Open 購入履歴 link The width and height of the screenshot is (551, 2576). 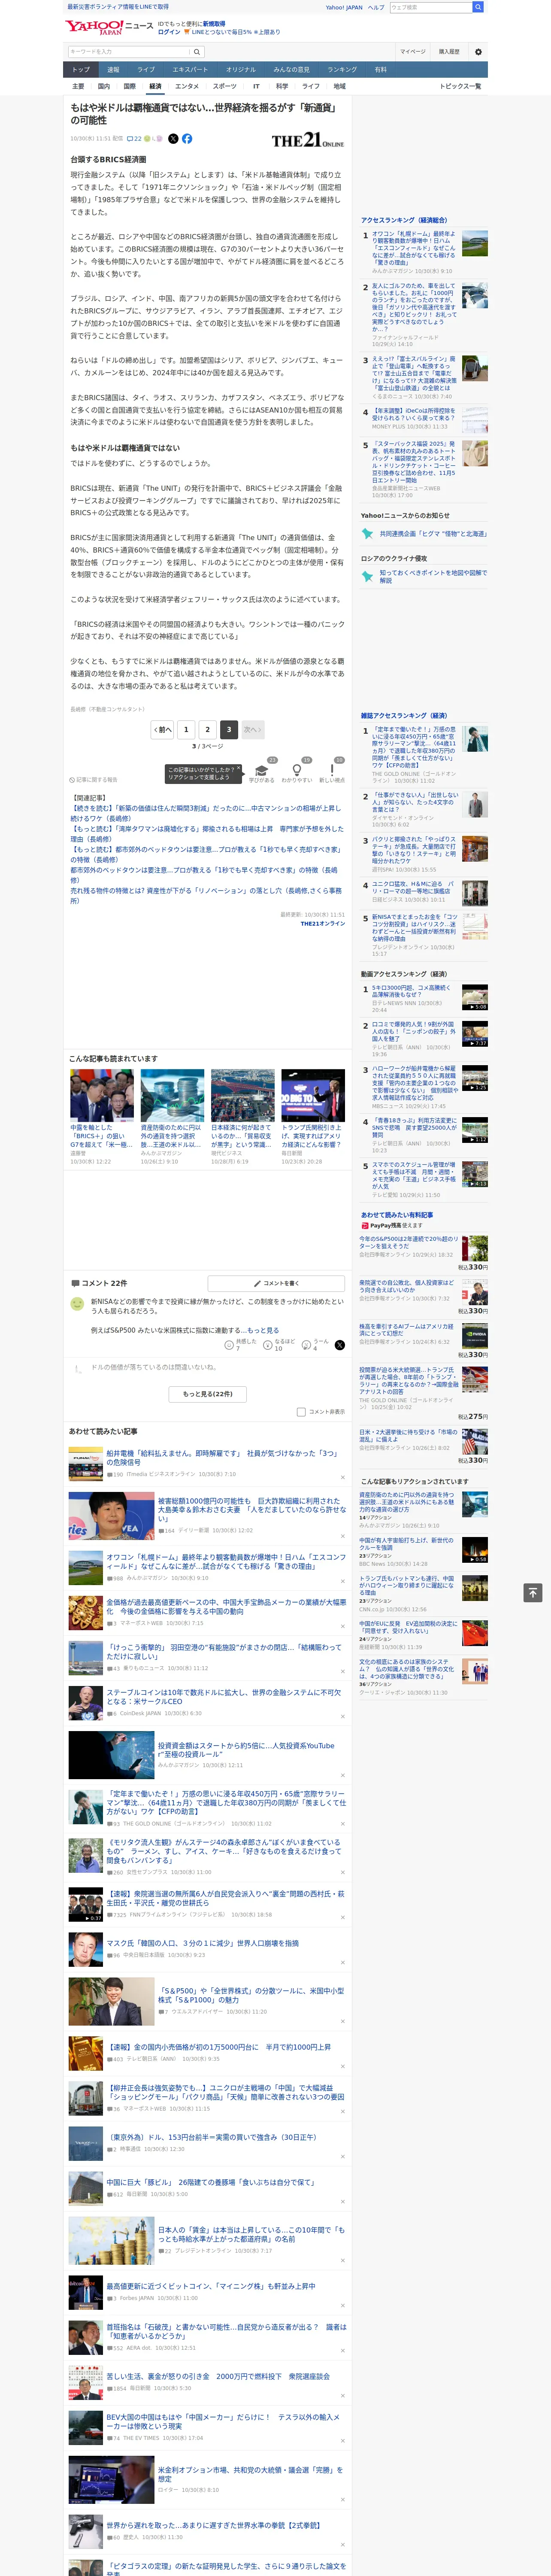[449, 52]
